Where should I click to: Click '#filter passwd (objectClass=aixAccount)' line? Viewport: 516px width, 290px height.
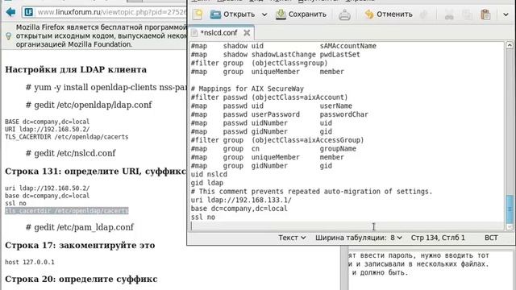269,97
